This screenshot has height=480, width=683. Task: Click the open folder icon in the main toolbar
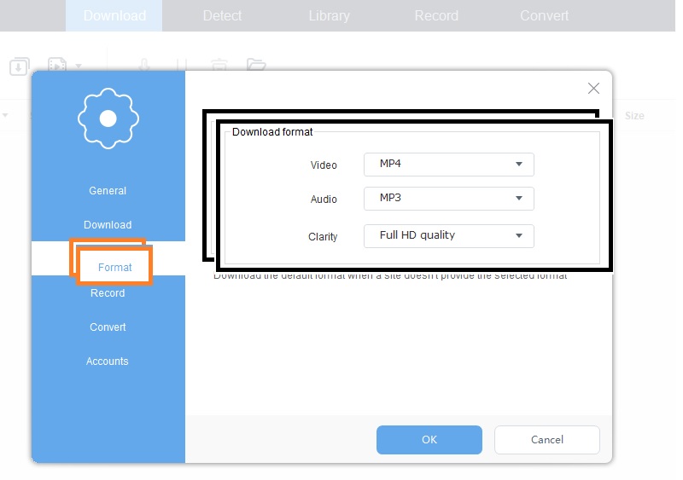(x=256, y=65)
